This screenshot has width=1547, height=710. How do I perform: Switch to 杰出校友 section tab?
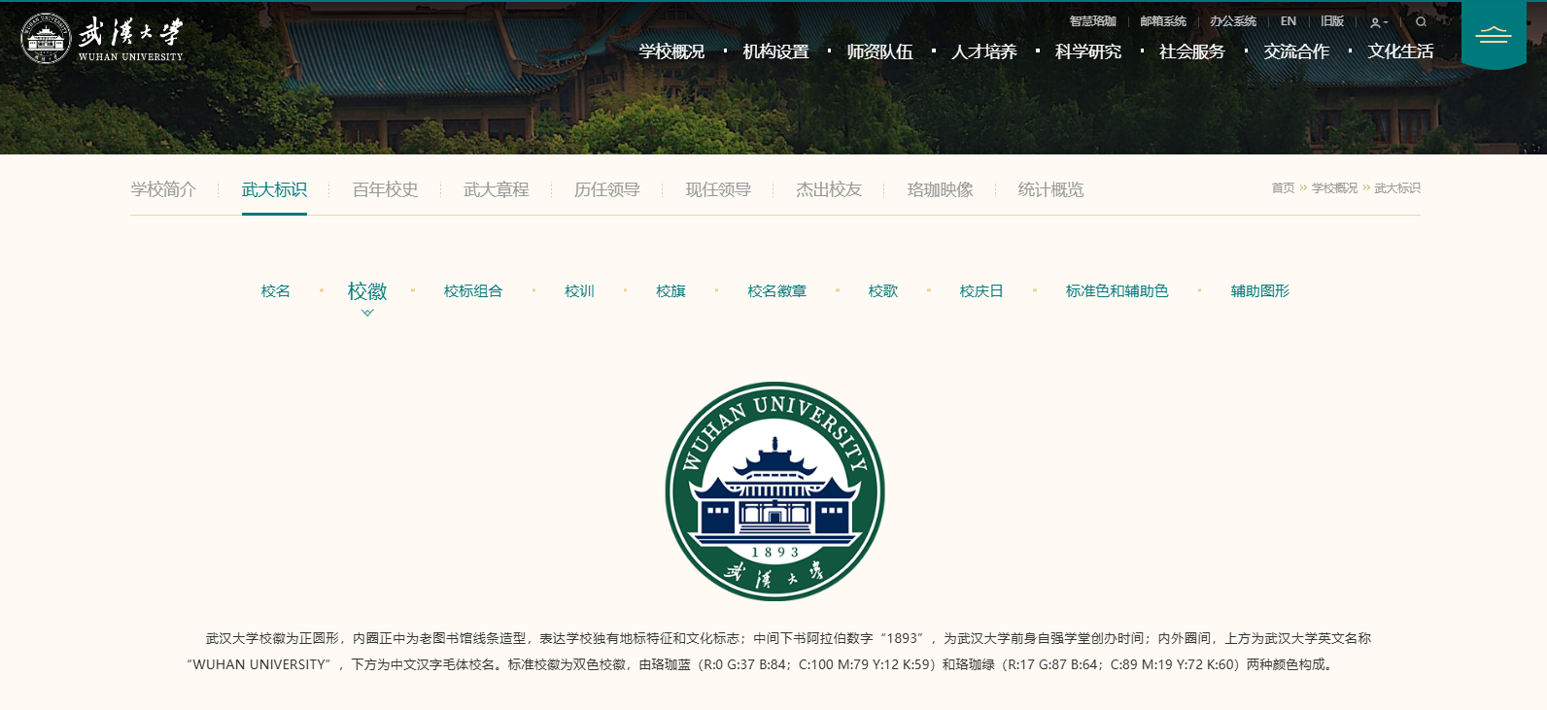(829, 189)
